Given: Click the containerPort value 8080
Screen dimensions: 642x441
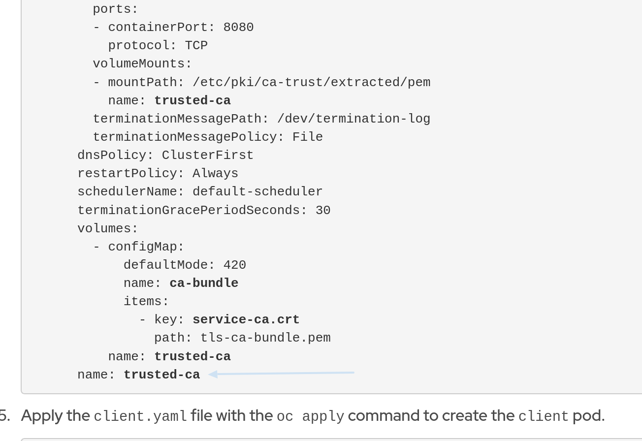Looking at the screenshot, I should pyautogui.click(x=238, y=27).
